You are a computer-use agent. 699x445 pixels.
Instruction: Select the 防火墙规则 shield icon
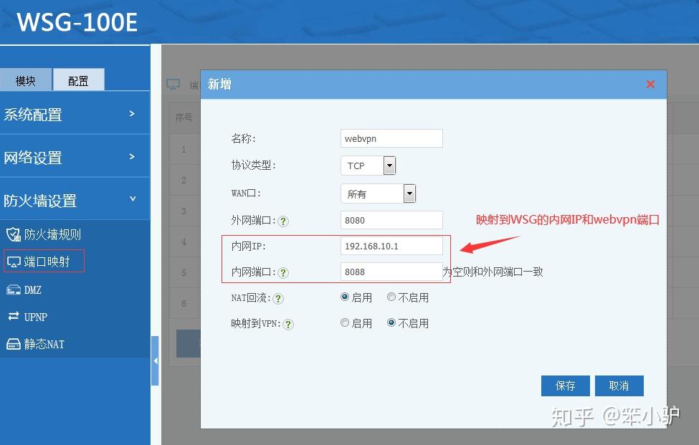(x=13, y=234)
